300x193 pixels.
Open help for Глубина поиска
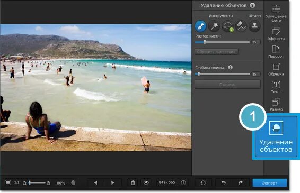pos(231,67)
